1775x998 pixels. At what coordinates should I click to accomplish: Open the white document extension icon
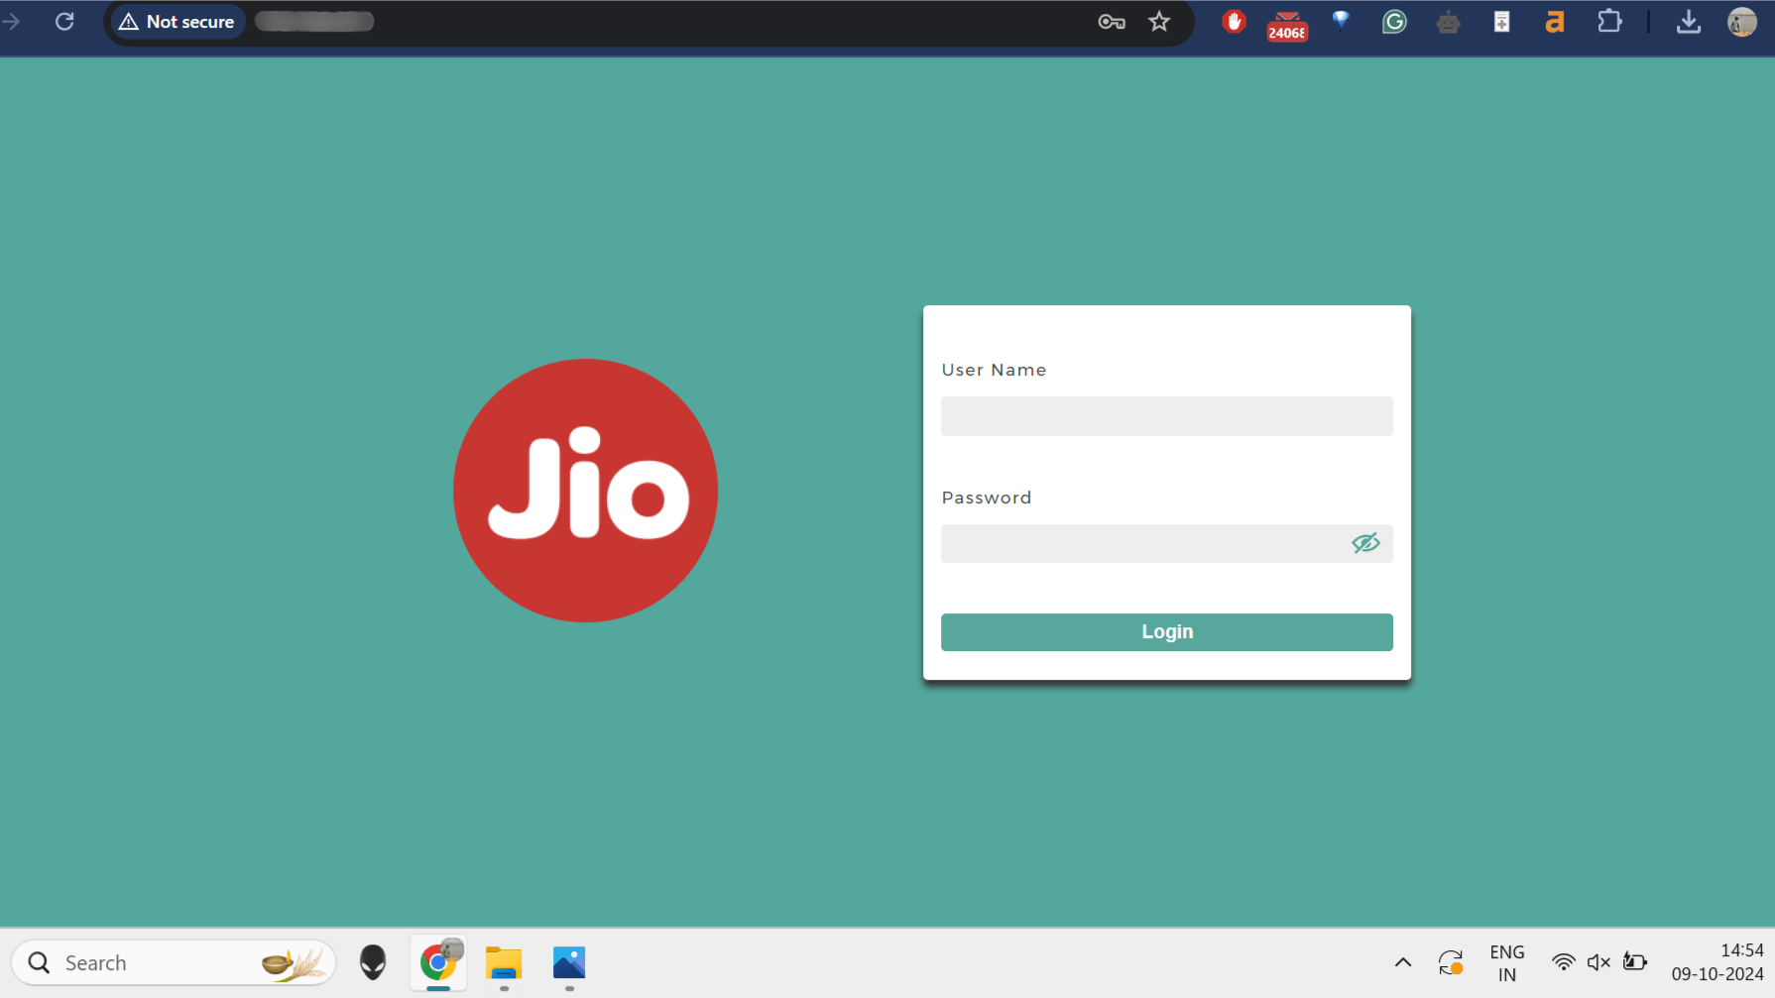click(x=1501, y=22)
